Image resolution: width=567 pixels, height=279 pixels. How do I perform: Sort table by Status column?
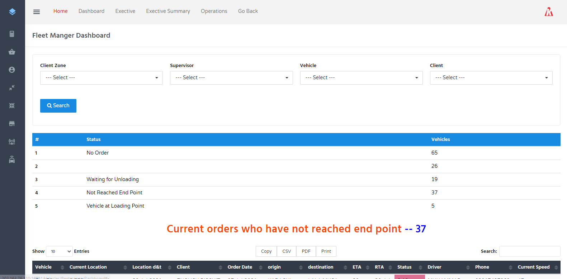pos(410,267)
